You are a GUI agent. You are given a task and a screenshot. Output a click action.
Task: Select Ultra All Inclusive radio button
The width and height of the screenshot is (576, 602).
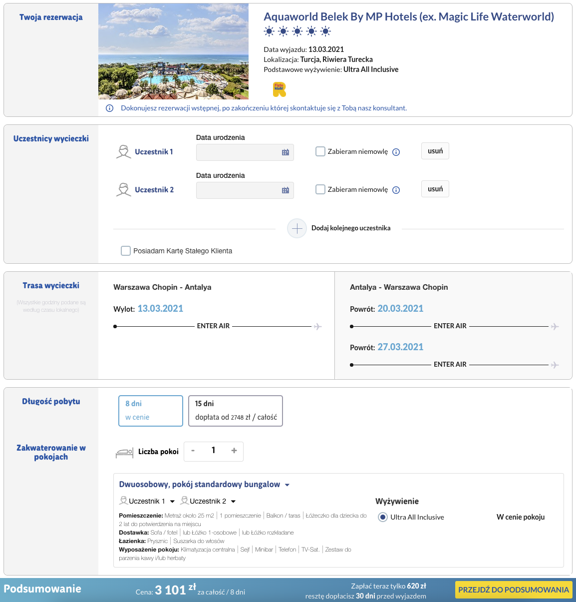tap(383, 517)
